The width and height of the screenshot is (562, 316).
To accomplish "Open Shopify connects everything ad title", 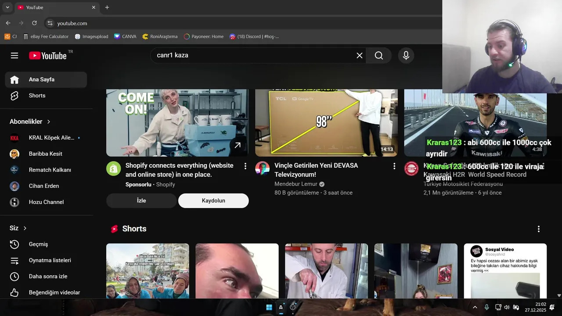I will click(x=180, y=170).
